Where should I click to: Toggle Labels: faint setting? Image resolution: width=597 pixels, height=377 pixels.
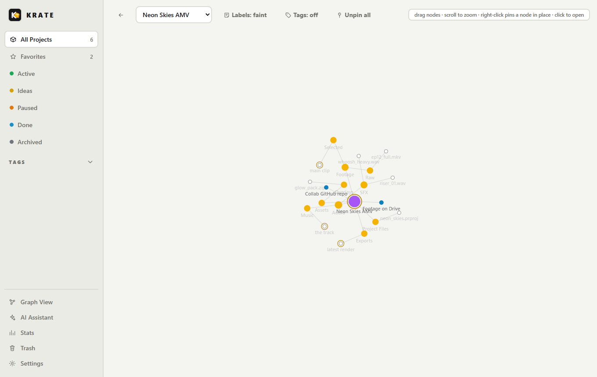[245, 15]
